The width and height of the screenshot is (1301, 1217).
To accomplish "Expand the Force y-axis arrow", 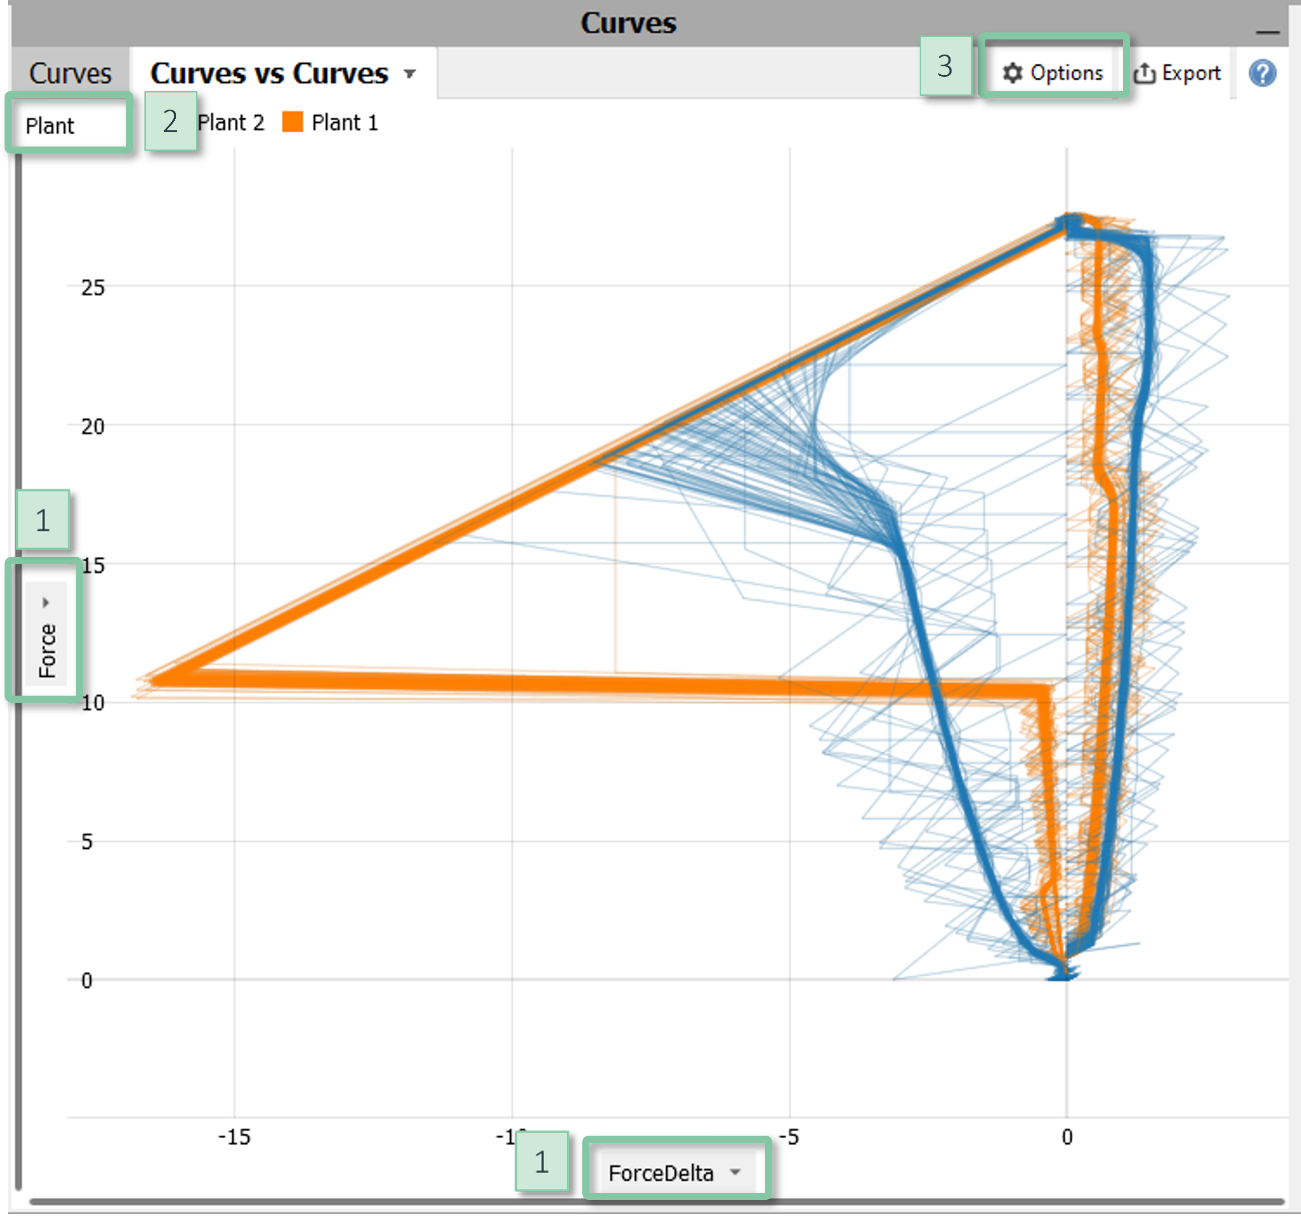I will click(x=46, y=602).
